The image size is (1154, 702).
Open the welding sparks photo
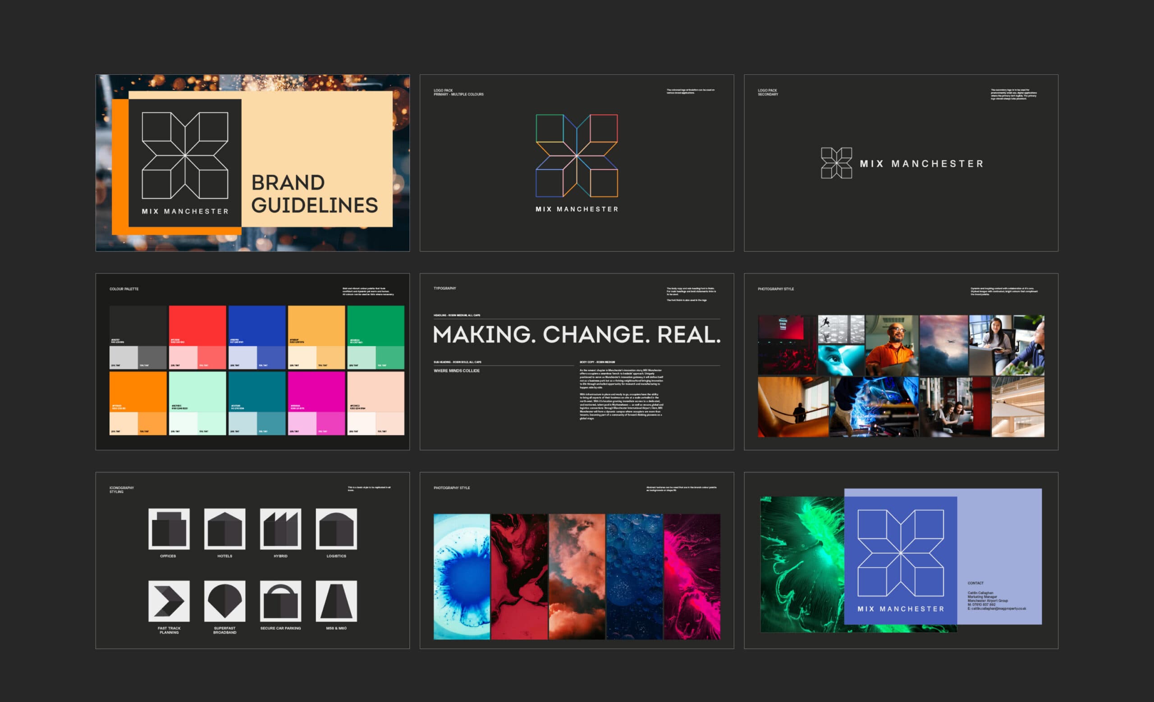[874, 407]
